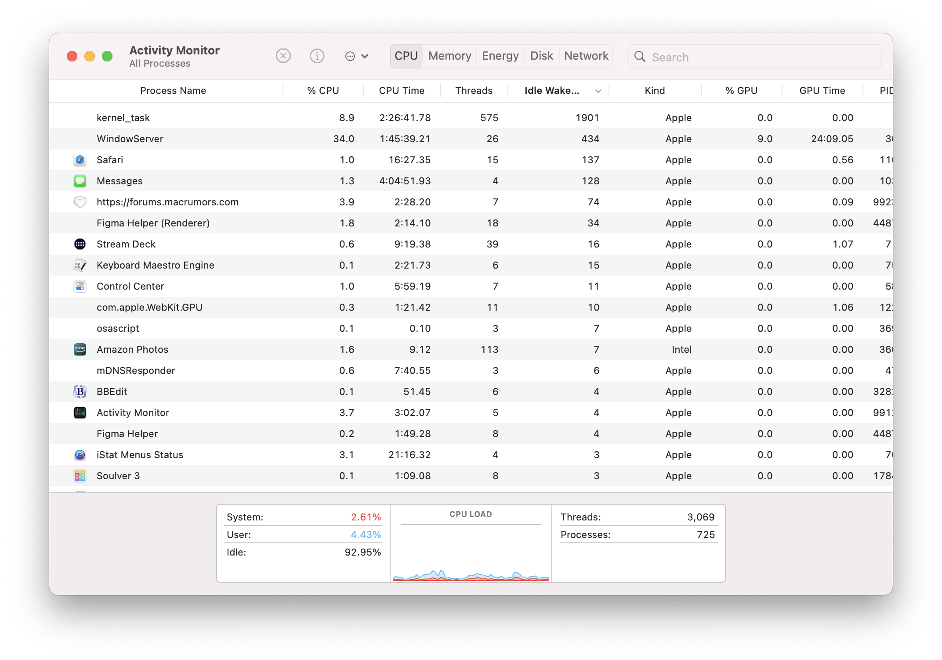Switch to the CPU tab
Image resolution: width=942 pixels, height=660 pixels.
click(x=406, y=56)
